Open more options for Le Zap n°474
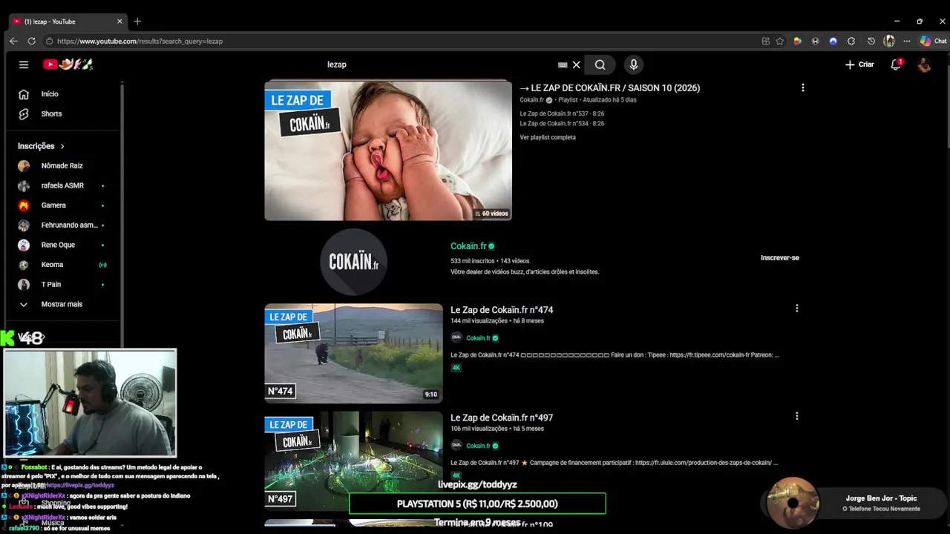Screen dimensions: 950x534 796,309
